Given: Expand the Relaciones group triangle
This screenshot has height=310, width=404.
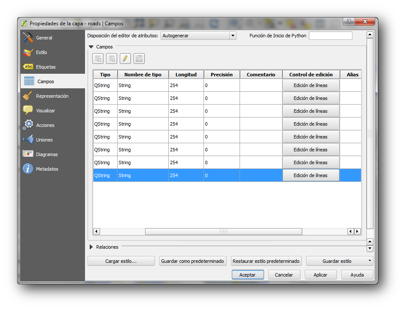Looking at the screenshot, I should (91, 247).
